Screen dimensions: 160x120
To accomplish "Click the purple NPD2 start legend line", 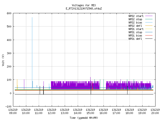I will 149,16.
